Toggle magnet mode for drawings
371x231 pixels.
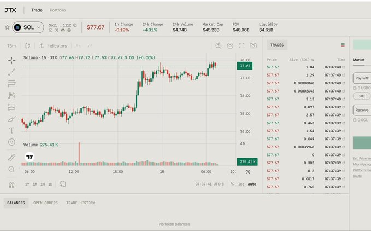pyautogui.click(x=11, y=184)
